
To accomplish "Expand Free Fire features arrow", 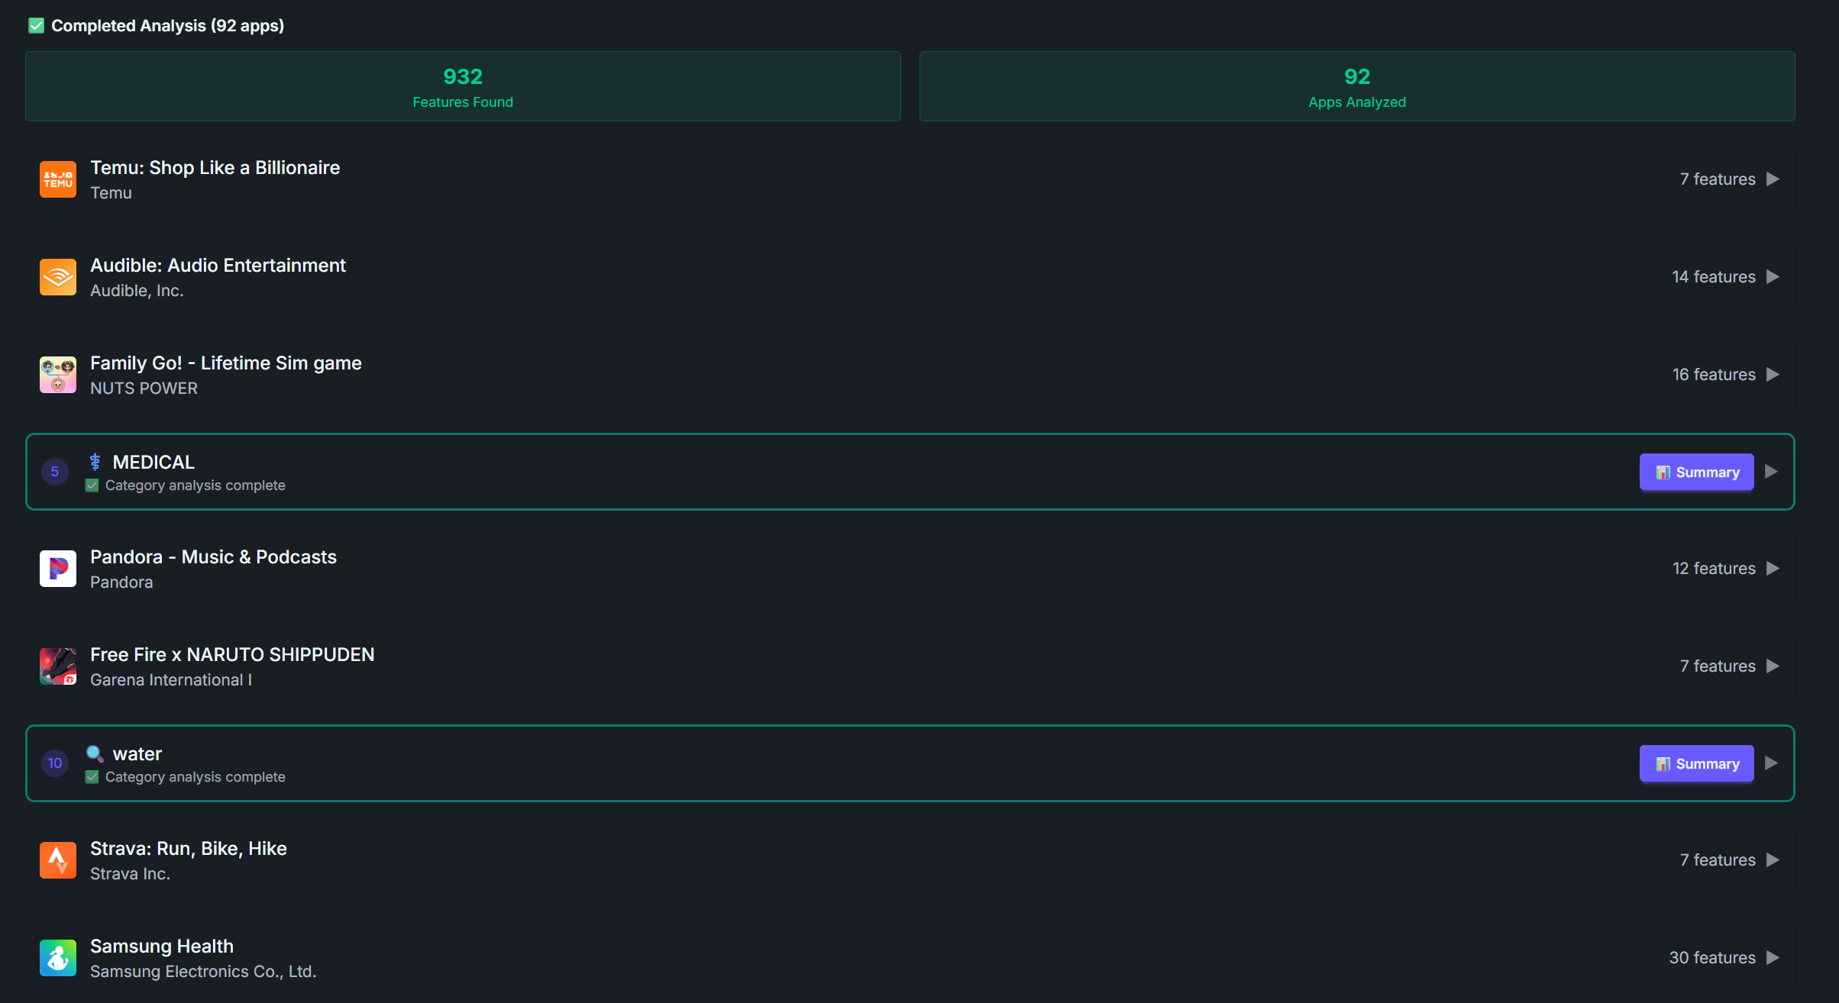I will (1773, 666).
